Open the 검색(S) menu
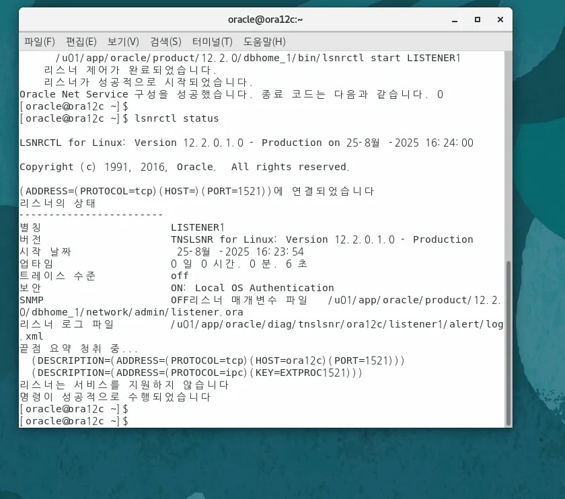565x499 pixels. click(165, 42)
